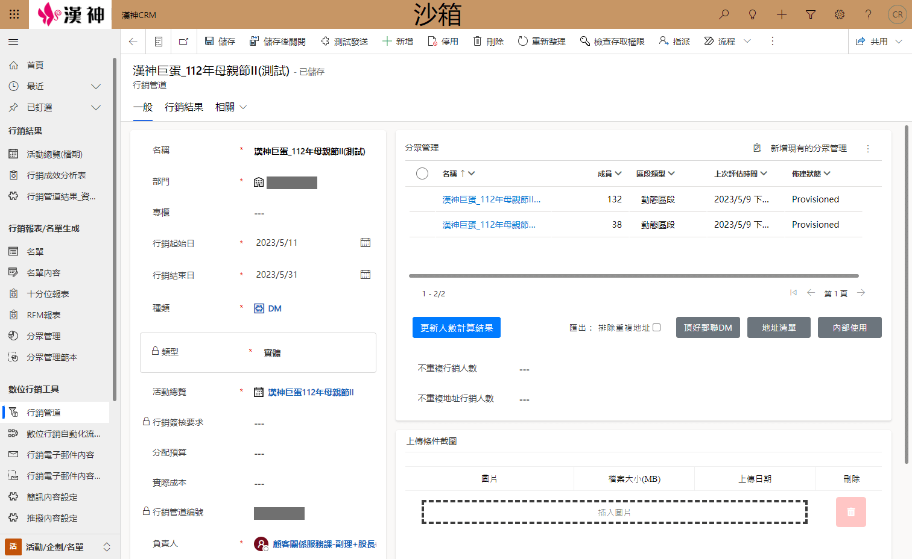Click the 儲存 save button
The image size is (912, 559).
[220, 42]
